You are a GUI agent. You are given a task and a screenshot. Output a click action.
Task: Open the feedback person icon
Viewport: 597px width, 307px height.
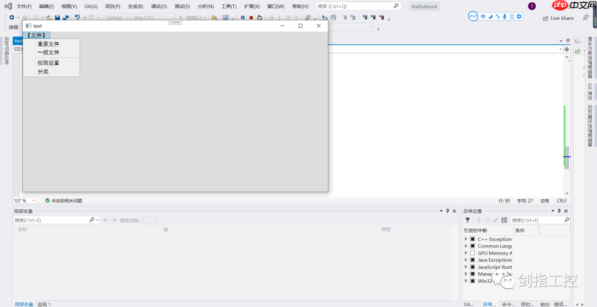(585, 18)
